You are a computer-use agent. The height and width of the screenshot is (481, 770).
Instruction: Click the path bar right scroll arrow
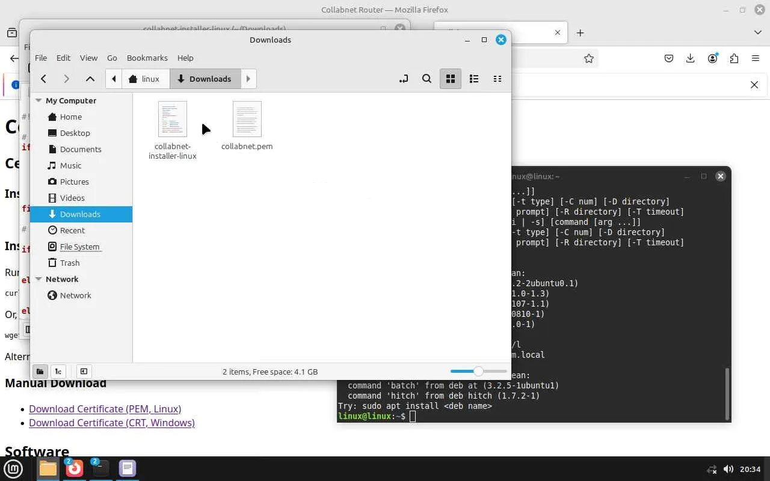[x=248, y=79]
